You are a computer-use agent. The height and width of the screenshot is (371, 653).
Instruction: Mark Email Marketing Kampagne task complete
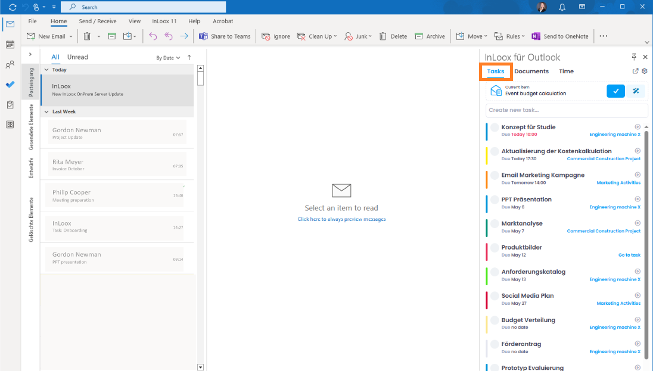tap(495, 175)
